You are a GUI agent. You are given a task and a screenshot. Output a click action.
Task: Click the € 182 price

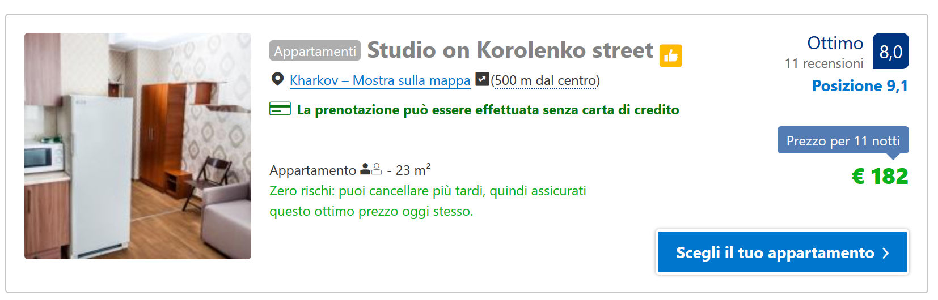tap(880, 177)
